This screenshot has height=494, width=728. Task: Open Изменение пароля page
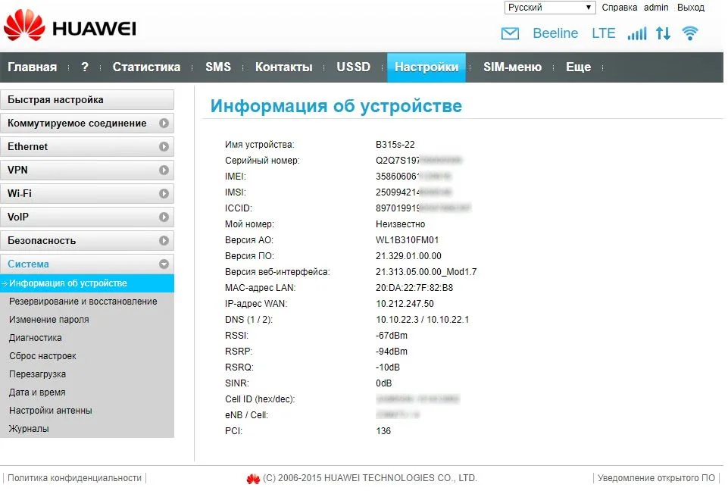point(48,320)
